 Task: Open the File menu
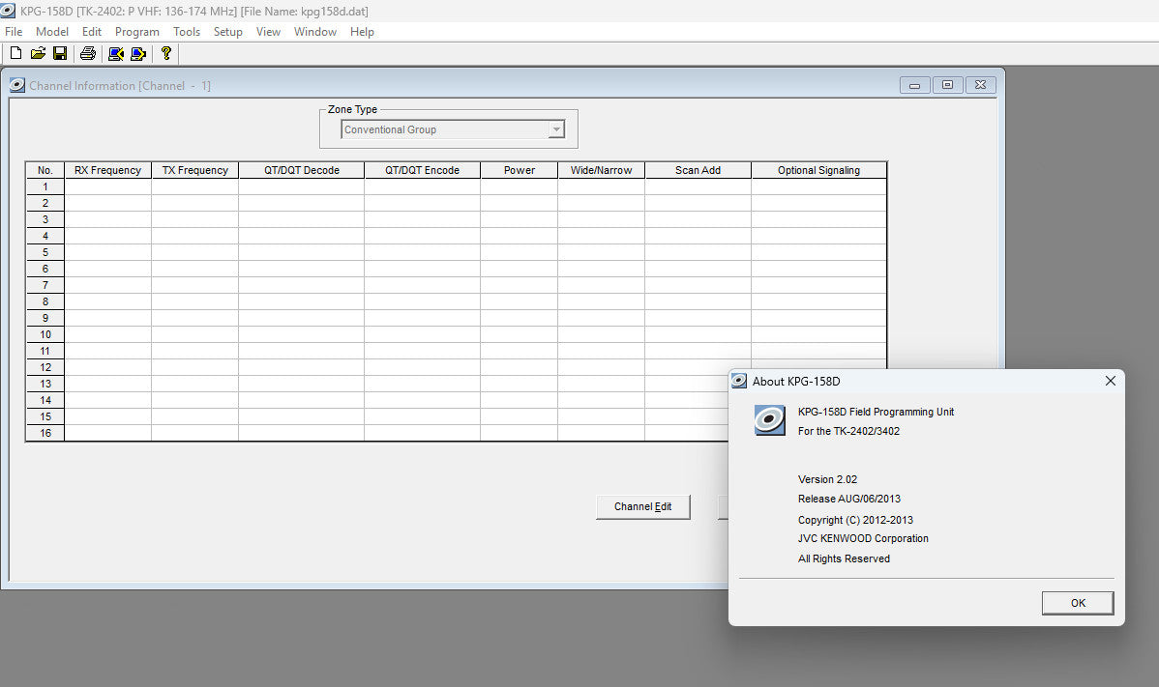pyautogui.click(x=14, y=32)
